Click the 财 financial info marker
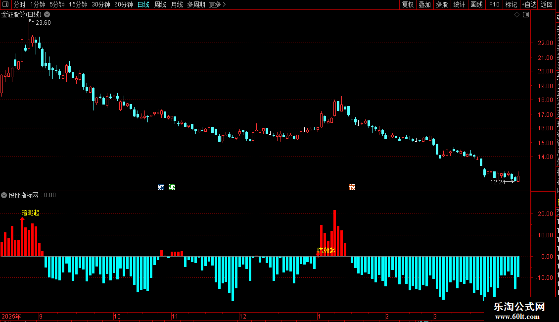Screen dimensions: 559x322 tap(161, 187)
